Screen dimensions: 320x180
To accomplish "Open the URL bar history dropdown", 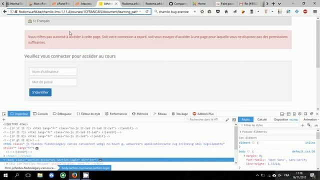I will pyautogui.click(x=140, y=11).
